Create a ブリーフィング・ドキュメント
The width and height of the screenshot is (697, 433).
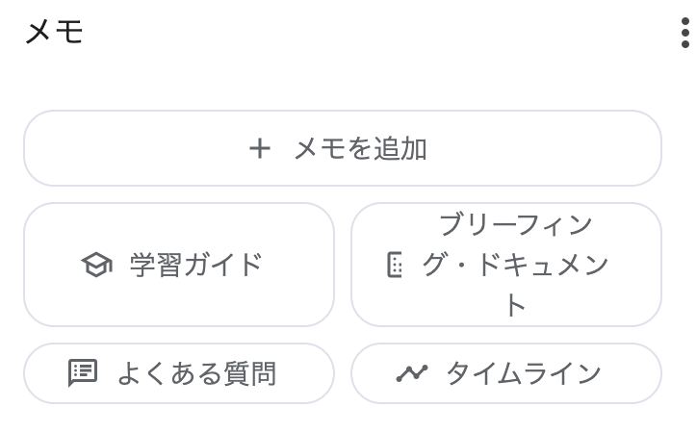[x=506, y=265]
